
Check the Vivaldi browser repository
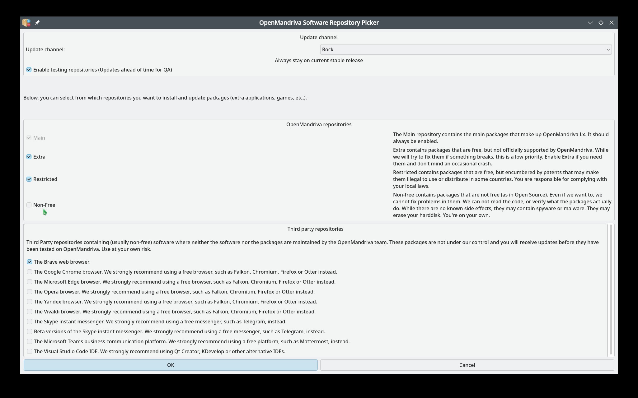pos(30,312)
